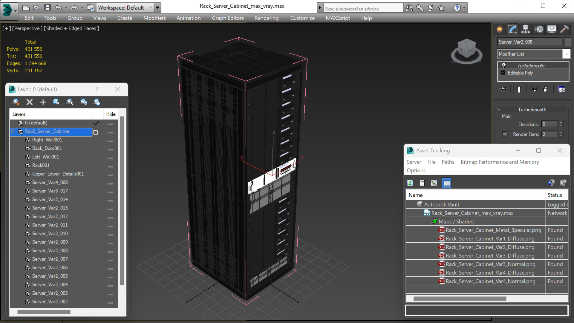Click Remove Modifier trash icon

pyautogui.click(x=545, y=89)
